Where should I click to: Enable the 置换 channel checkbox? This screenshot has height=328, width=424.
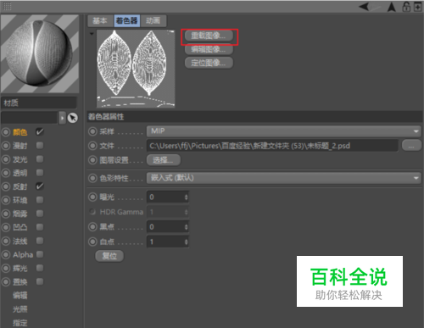[x=40, y=281]
